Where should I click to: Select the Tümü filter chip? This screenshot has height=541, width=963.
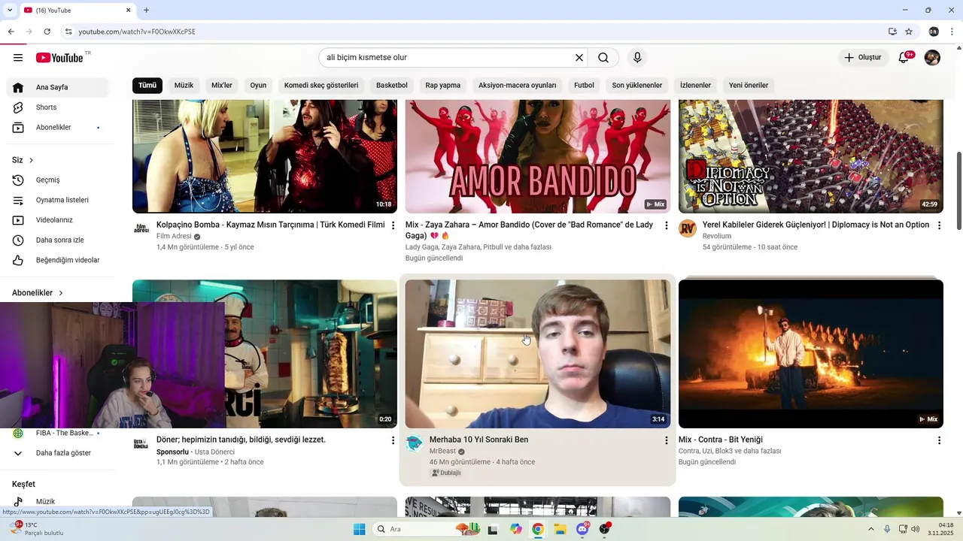(x=147, y=85)
